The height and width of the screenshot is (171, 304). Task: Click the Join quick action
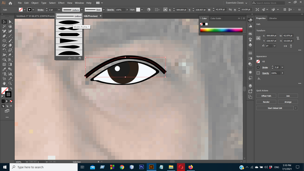coord(288,96)
